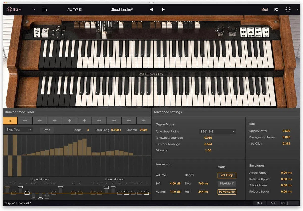The image size is (303, 211).
Task: Go to the previous preset arrow
Action: click(151, 10)
